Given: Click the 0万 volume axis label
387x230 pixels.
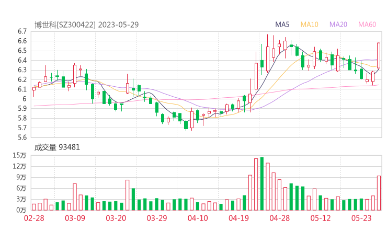Looking at the screenshot, I should click(21, 210).
